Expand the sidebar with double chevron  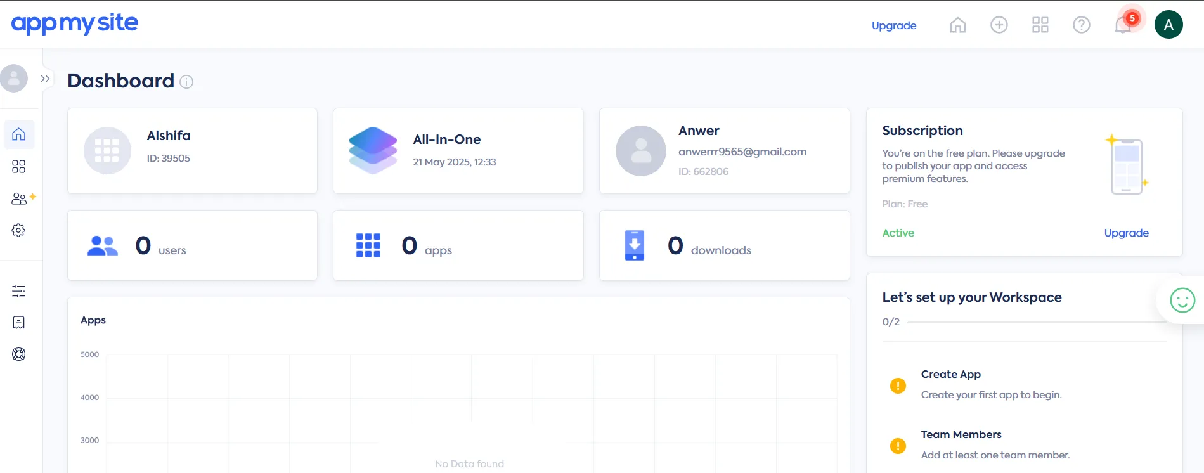tap(45, 79)
